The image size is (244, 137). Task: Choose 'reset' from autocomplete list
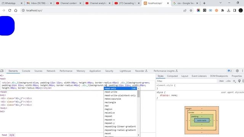pyautogui.click(x=120, y=134)
